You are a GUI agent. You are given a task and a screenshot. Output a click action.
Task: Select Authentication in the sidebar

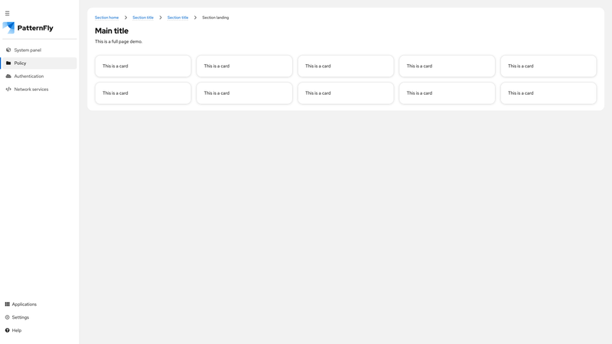click(29, 76)
